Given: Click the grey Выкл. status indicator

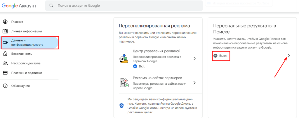Looking at the screenshot, I should (221, 56).
